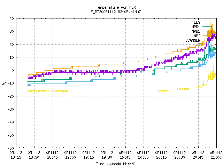Click the SCANNER legend label
The image size is (223, 167).
click(x=193, y=40)
